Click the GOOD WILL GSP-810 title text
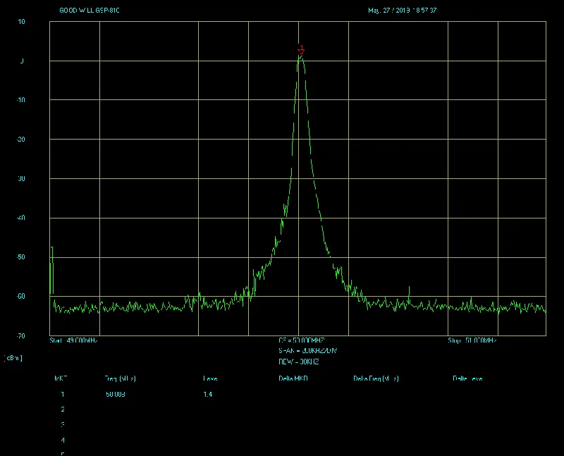The height and width of the screenshot is (456, 564). (x=90, y=11)
